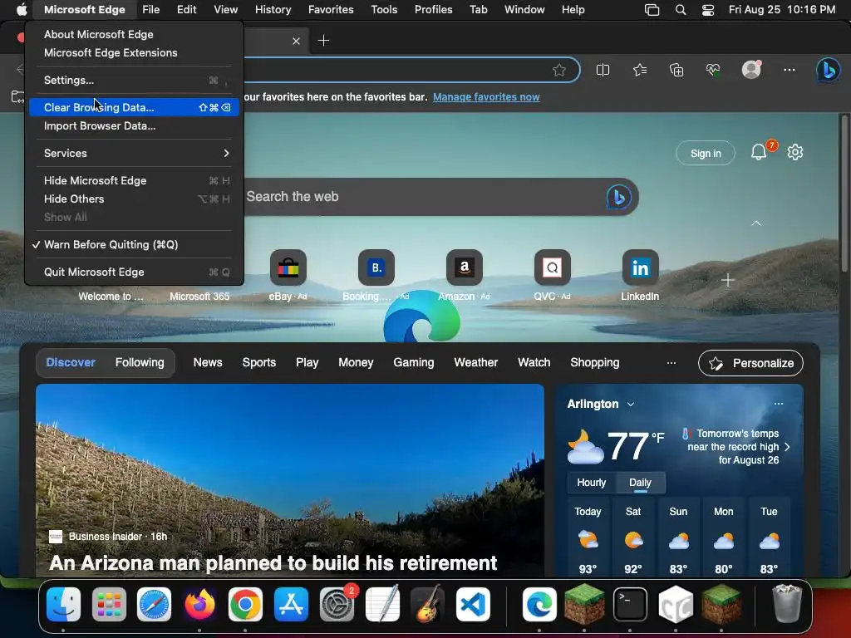Open Amazon quick link tile
851x638 pixels.
[464, 267]
